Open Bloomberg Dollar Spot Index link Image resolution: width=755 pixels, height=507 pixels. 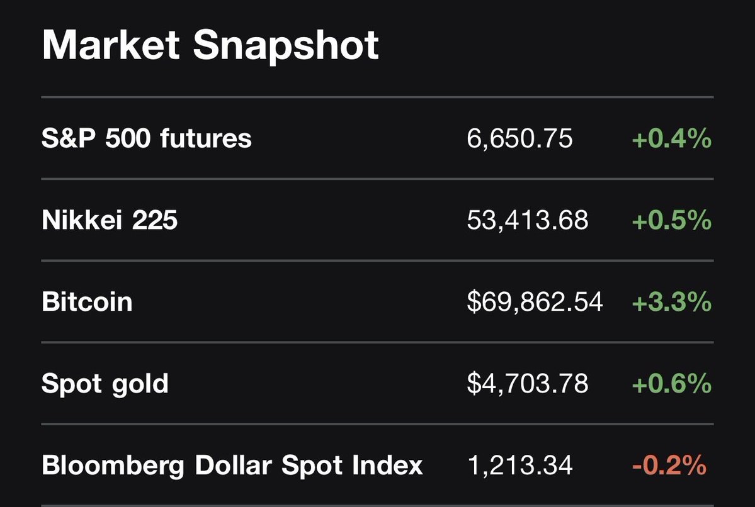232,465
